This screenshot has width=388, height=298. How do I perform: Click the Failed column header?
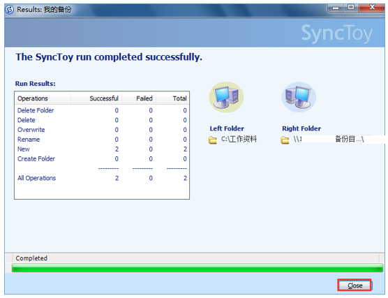coord(139,98)
